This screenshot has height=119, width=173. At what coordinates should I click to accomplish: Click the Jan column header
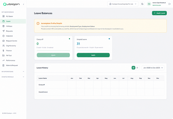tap(72, 78)
